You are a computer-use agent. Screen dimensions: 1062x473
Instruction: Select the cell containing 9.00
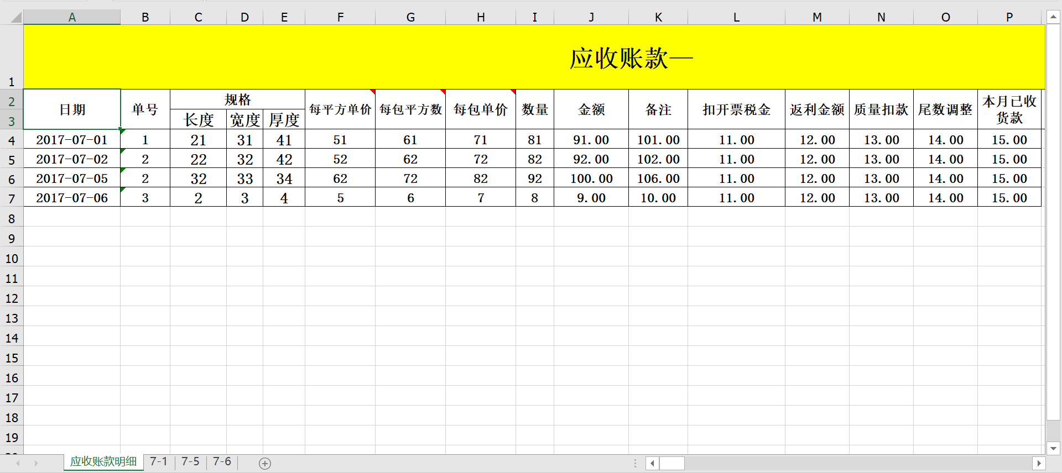click(591, 197)
